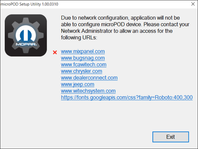This screenshot has width=198, height=149.
Task: Open the www.chrysler.com hyperlink
Action: tap(81, 71)
